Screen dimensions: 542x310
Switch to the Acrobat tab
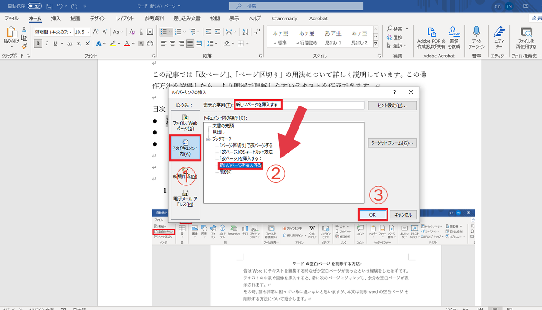click(318, 19)
